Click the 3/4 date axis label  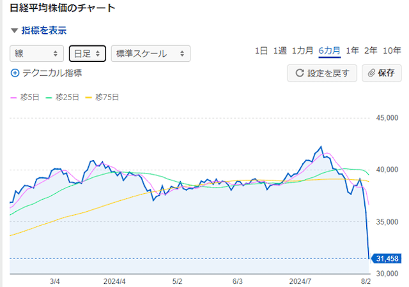(55, 281)
